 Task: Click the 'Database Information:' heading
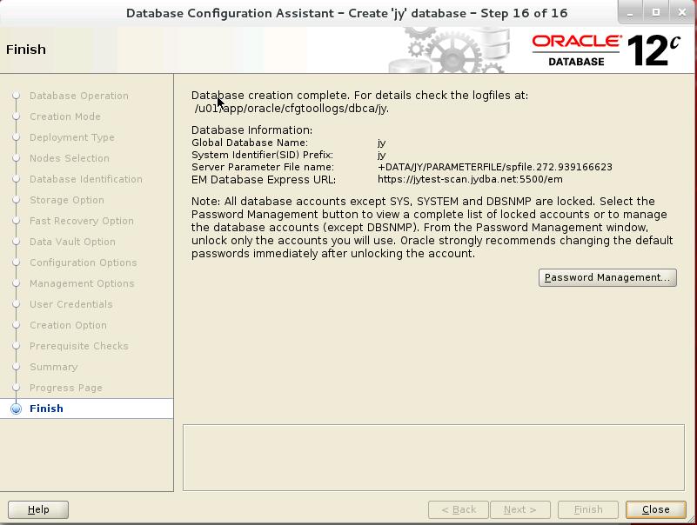[252, 130]
